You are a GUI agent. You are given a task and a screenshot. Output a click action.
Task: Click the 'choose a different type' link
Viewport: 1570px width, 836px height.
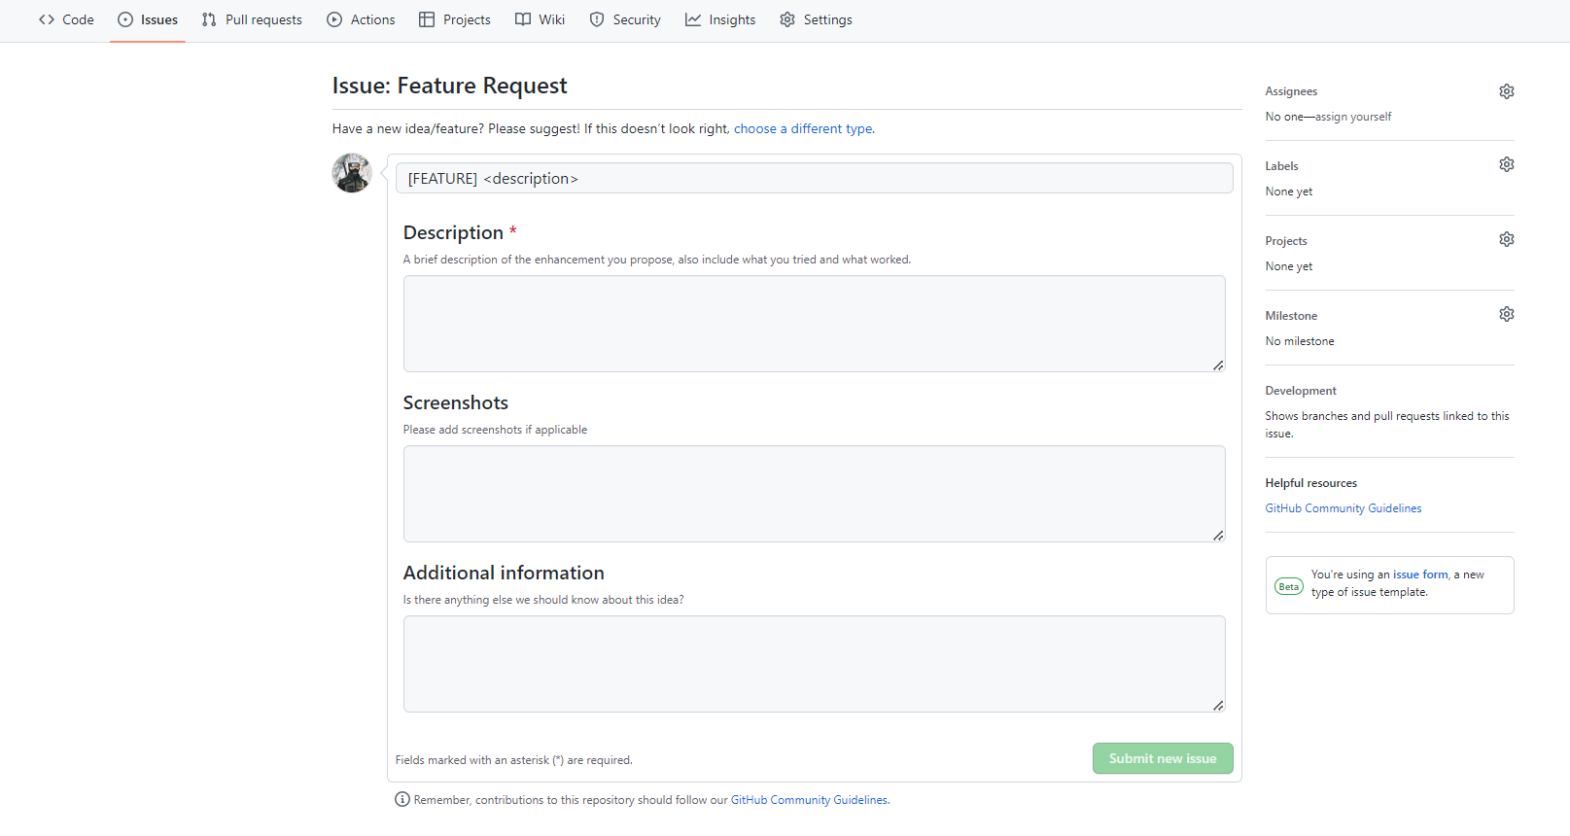coord(803,128)
